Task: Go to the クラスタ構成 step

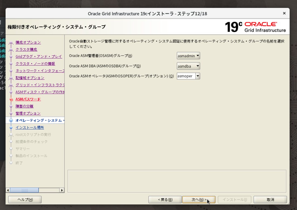Action: (26, 49)
